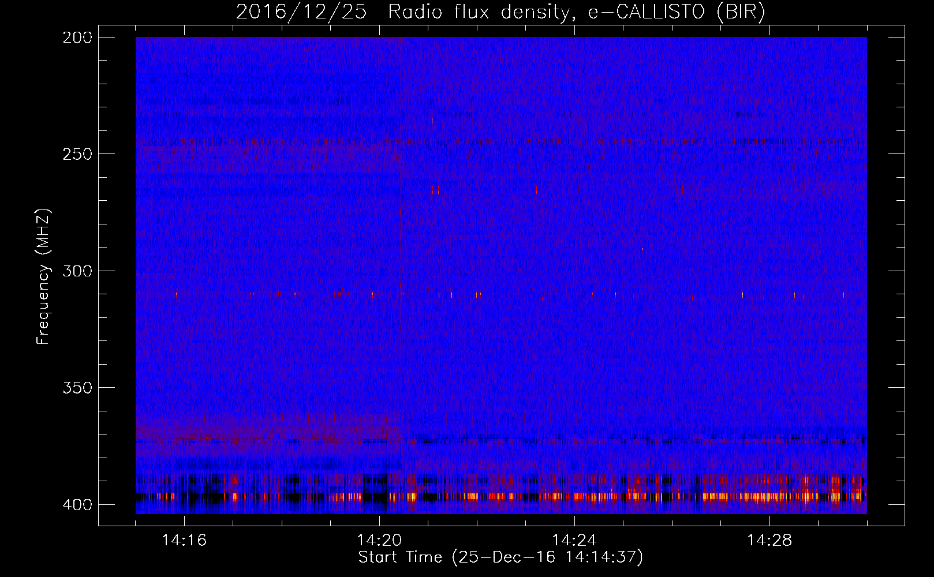
Task: Click the 14:28 time tick label
Action: pos(769,541)
